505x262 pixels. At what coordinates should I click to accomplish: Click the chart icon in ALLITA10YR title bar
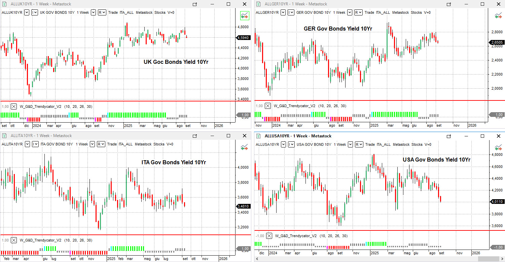[4, 136]
